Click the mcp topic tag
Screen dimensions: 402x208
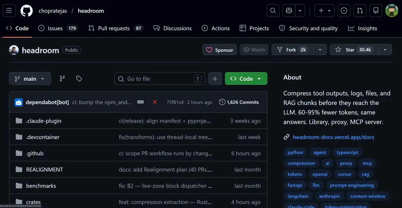coord(367,163)
